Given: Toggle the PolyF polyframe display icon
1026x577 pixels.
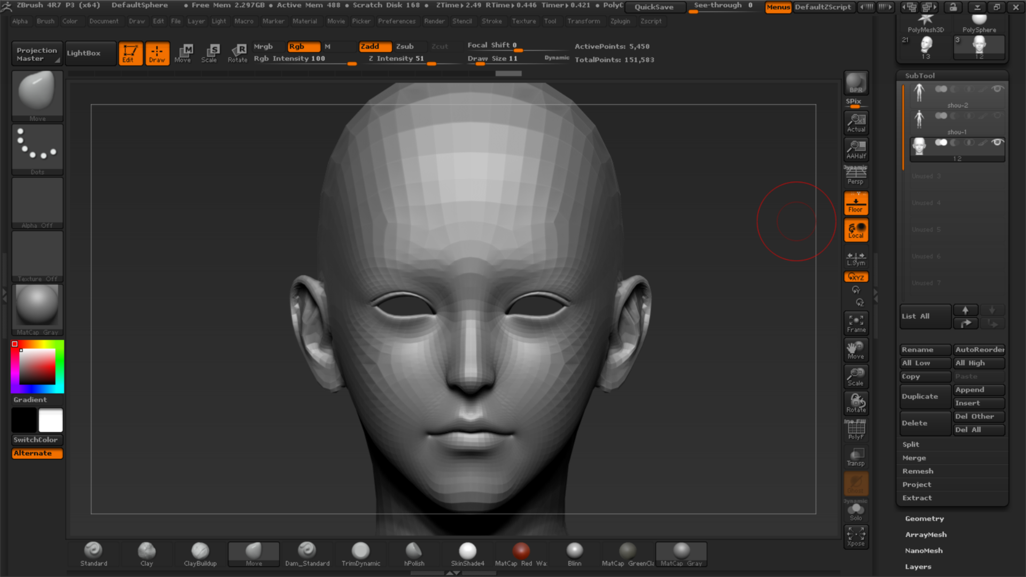Looking at the screenshot, I should pos(856,430).
